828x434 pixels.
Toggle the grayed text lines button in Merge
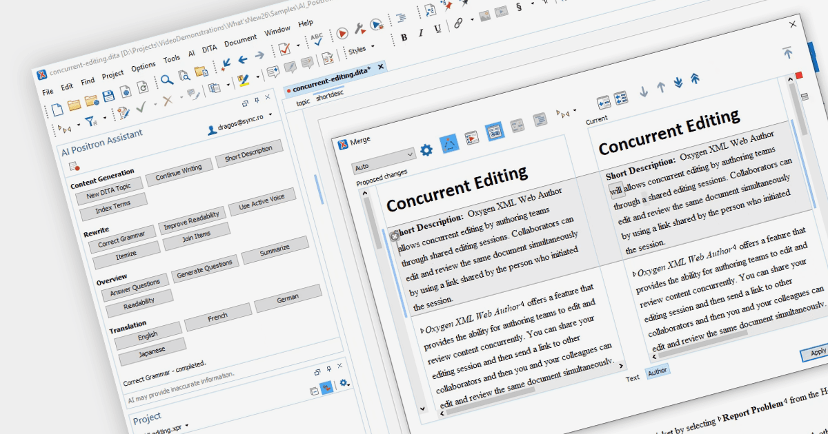pyautogui.click(x=540, y=120)
